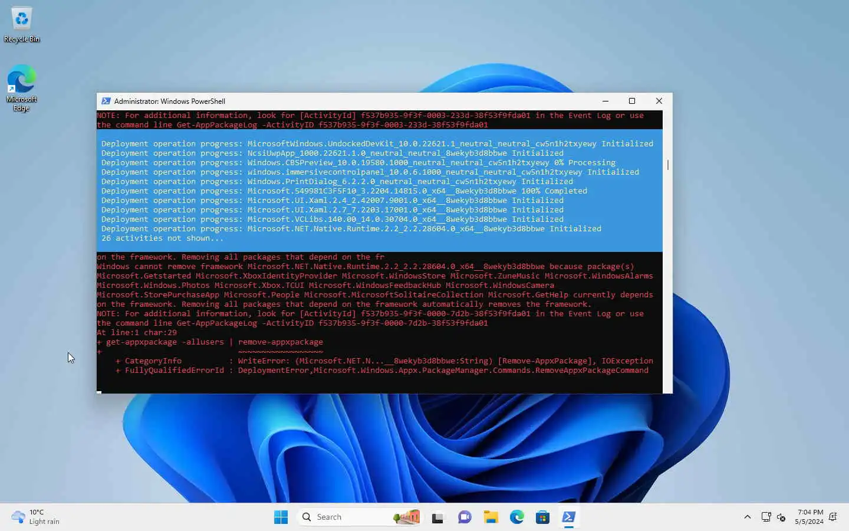Click the MicrosoftWindows.UndockedDevKit progress line
This screenshot has width=849, height=531.
click(377, 144)
